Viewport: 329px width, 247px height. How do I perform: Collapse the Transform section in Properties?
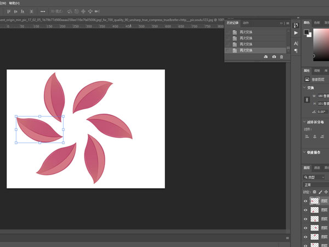(305, 87)
